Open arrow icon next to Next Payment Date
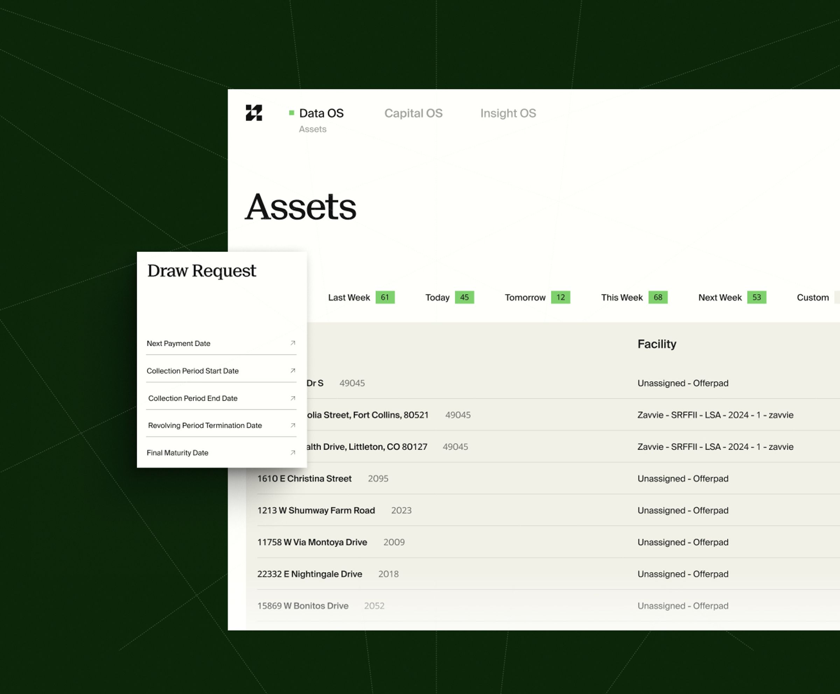Screen dimensions: 840x694 coord(293,343)
